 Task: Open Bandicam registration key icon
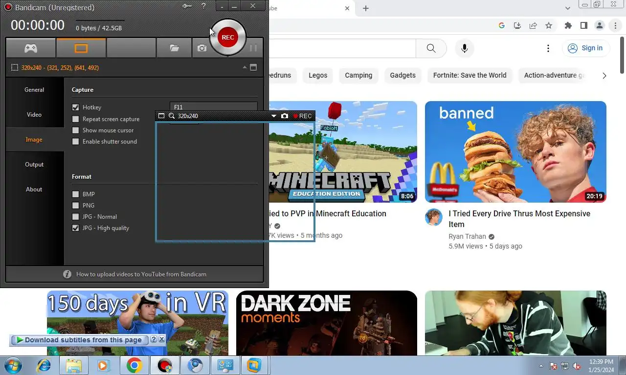point(187,6)
